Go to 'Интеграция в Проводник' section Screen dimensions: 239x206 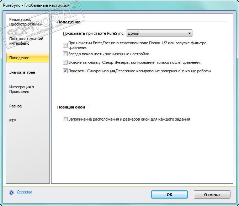tap(21, 89)
